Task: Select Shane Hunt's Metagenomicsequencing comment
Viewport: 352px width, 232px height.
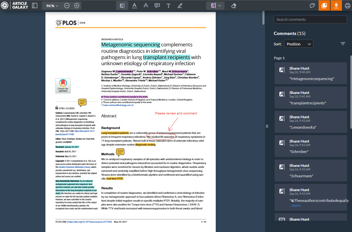Action: 310,73
